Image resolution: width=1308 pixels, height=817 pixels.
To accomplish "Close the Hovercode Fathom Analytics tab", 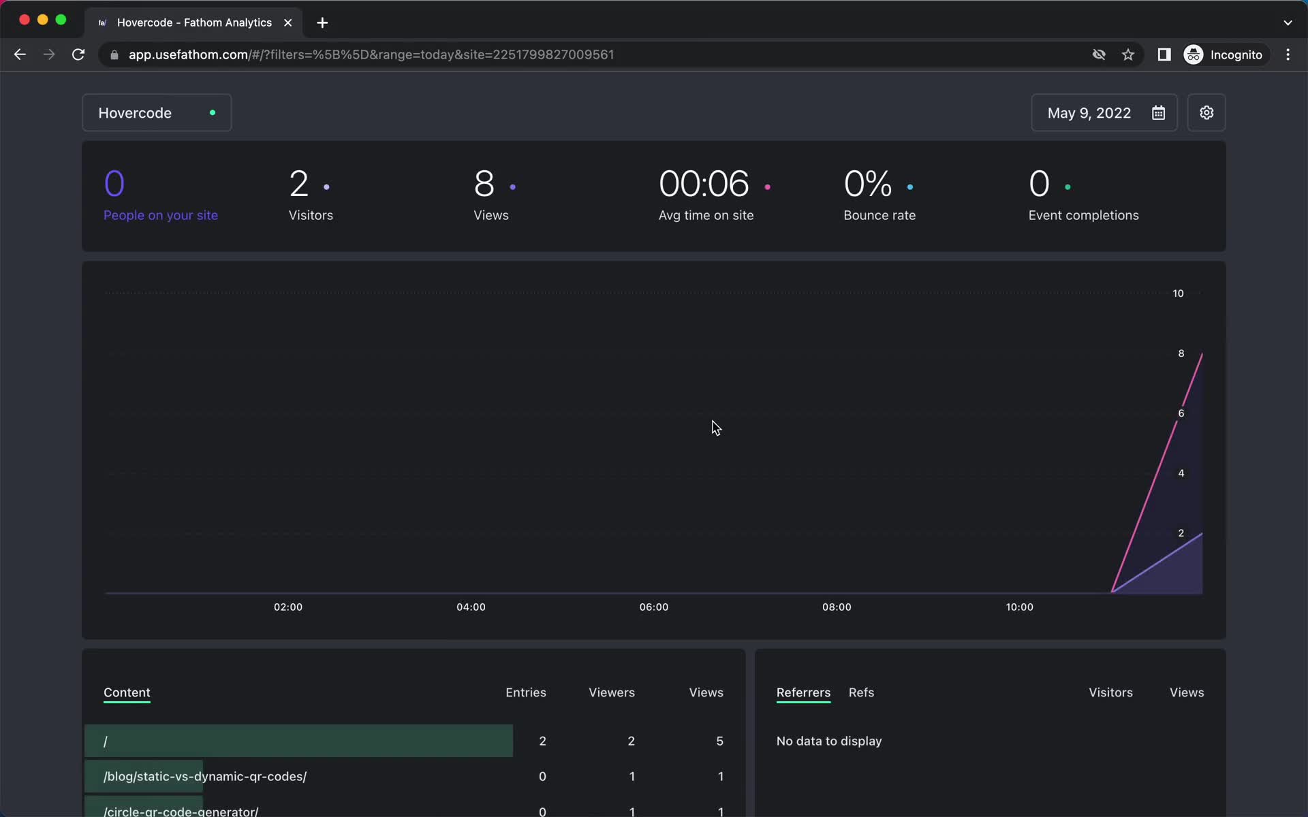I will (x=288, y=22).
